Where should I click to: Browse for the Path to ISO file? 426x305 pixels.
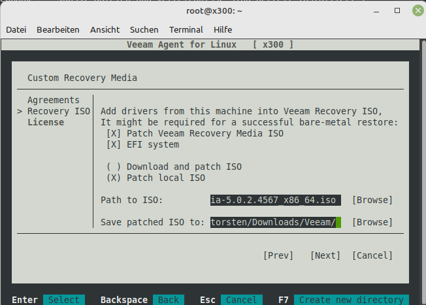[372, 200]
